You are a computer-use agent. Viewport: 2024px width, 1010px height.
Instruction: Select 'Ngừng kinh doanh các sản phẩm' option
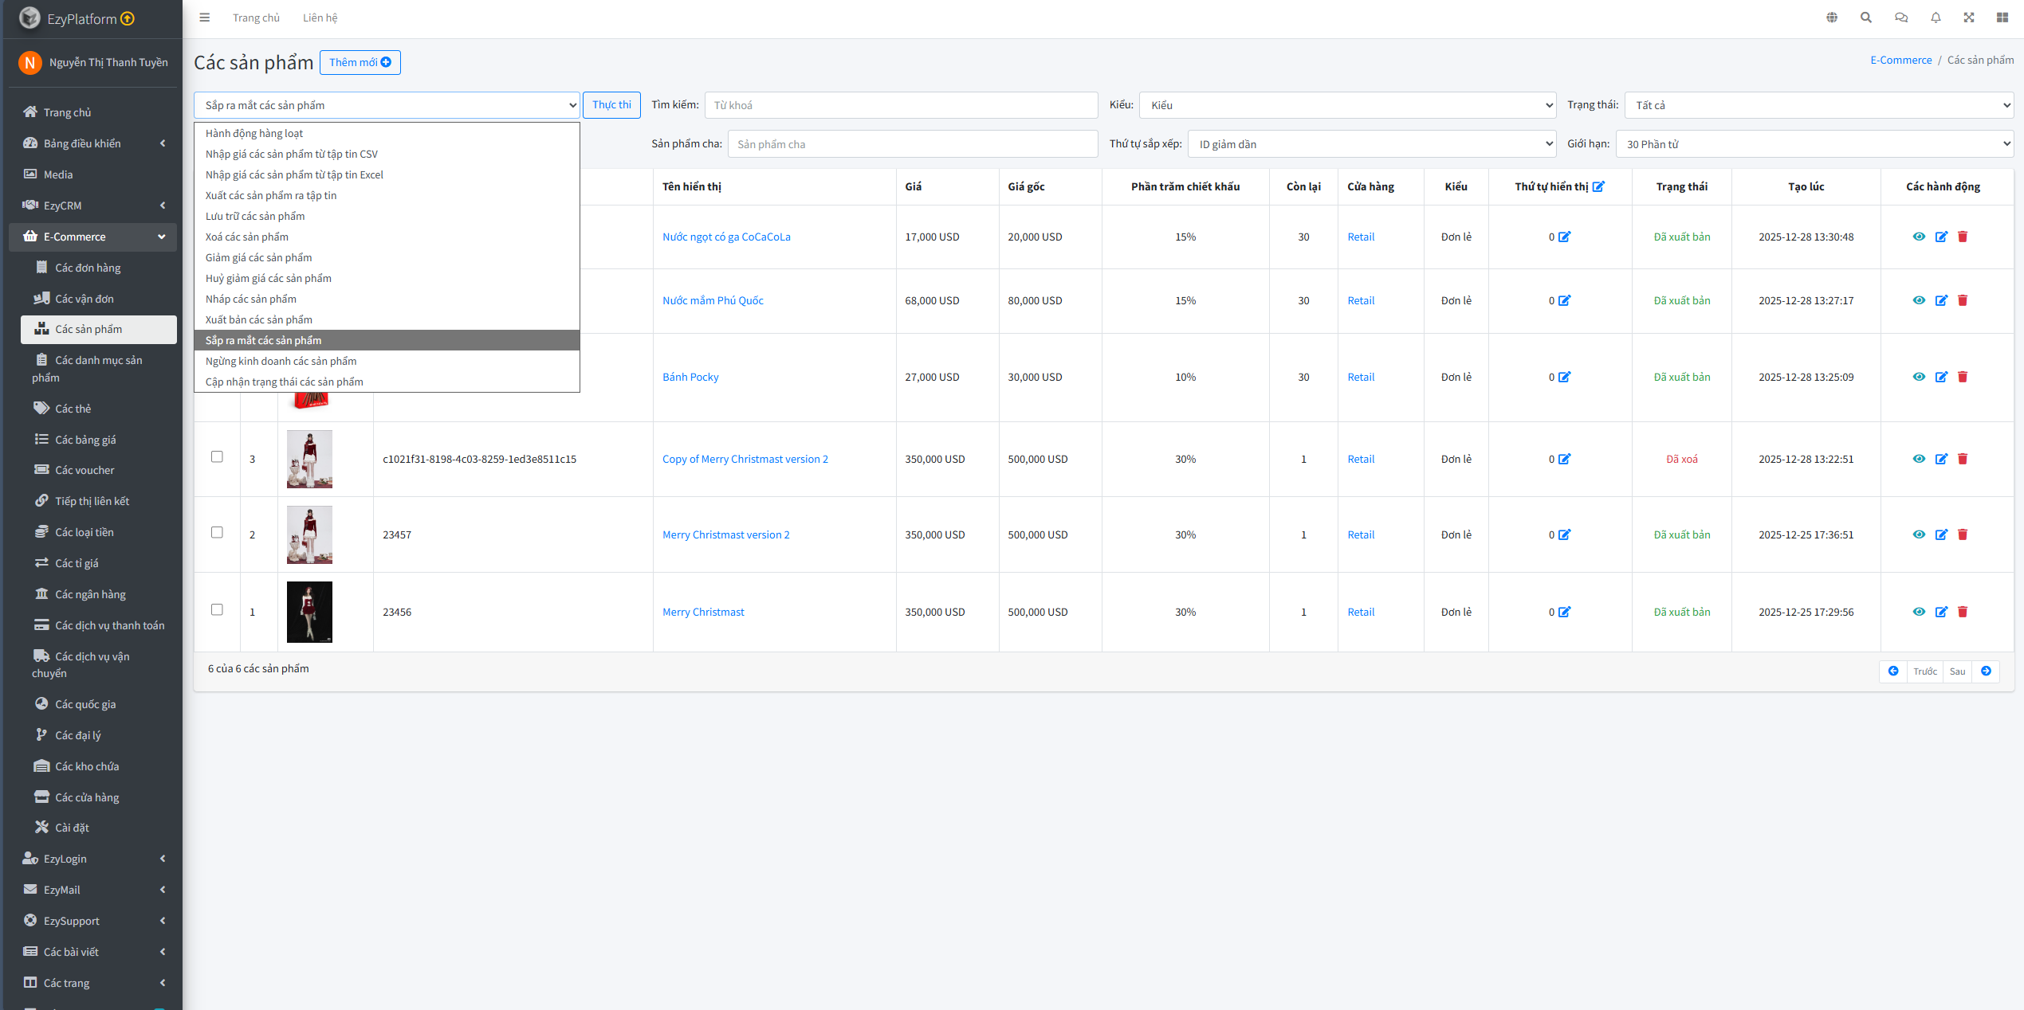pyautogui.click(x=281, y=361)
